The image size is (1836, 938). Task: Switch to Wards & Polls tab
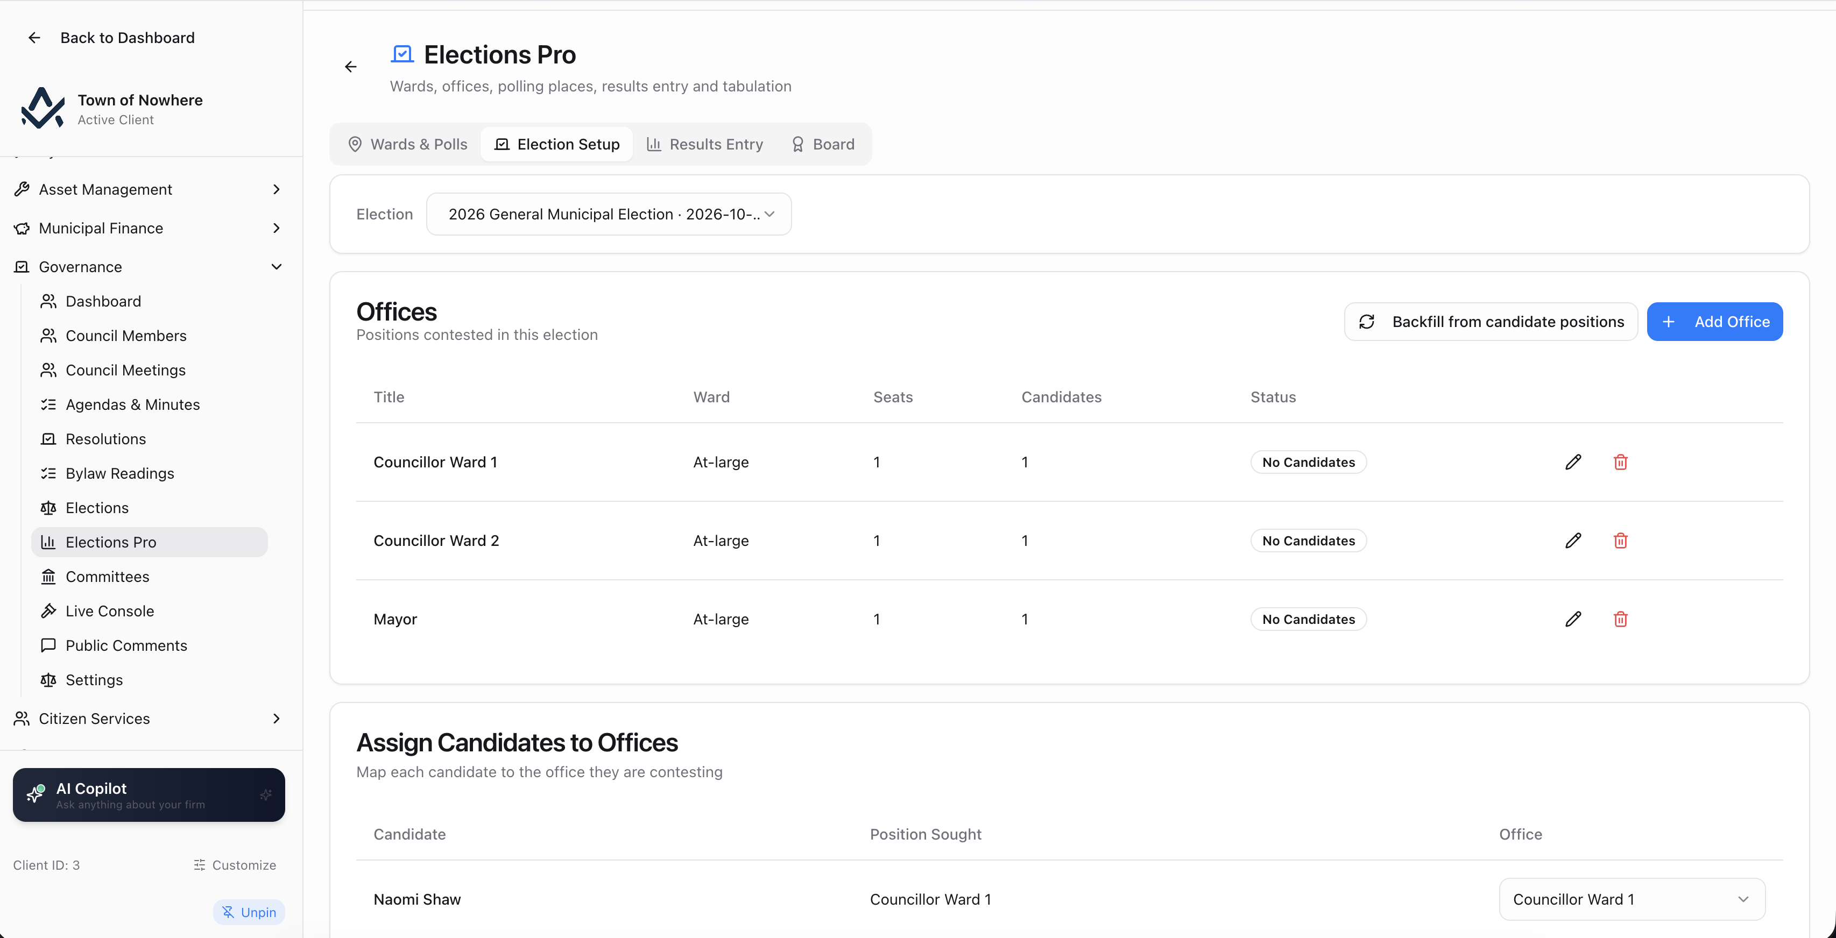click(x=408, y=145)
